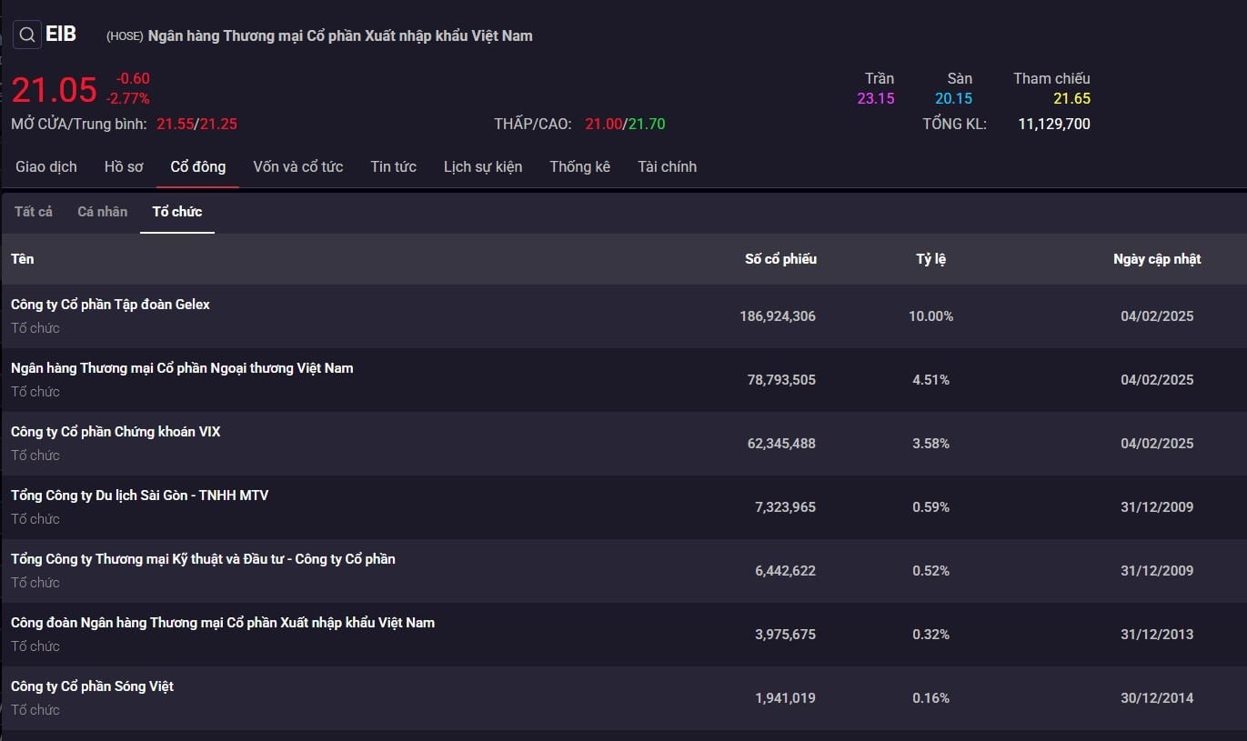Show the Tất cả shareholders filter
This screenshot has height=741, width=1247.
pyautogui.click(x=34, y=212)
